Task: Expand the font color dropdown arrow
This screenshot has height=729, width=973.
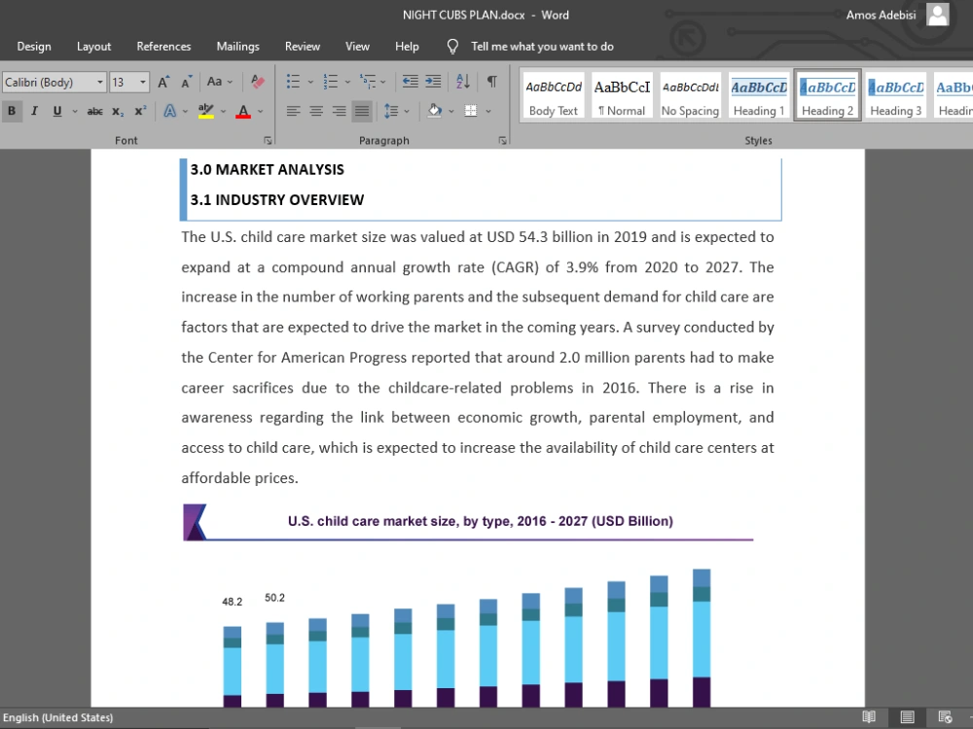Action: pos(260,112)
